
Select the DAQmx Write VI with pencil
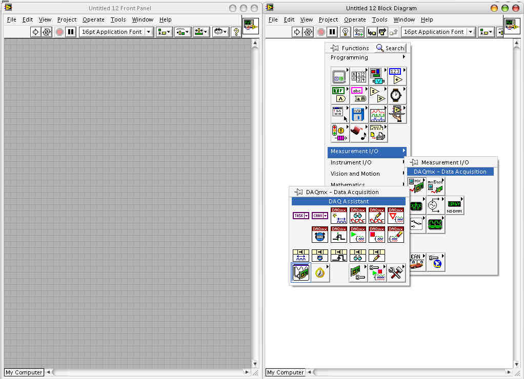377,216
